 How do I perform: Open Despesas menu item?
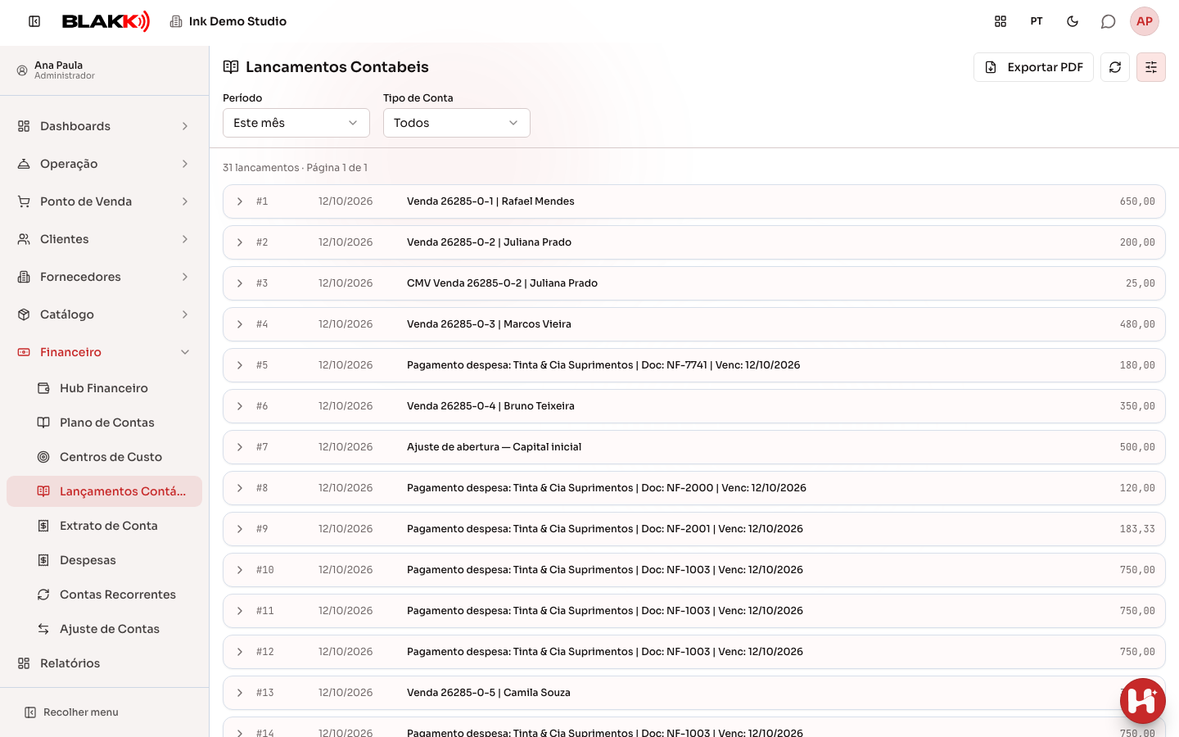pyautogui.click(x=104, y=560)
